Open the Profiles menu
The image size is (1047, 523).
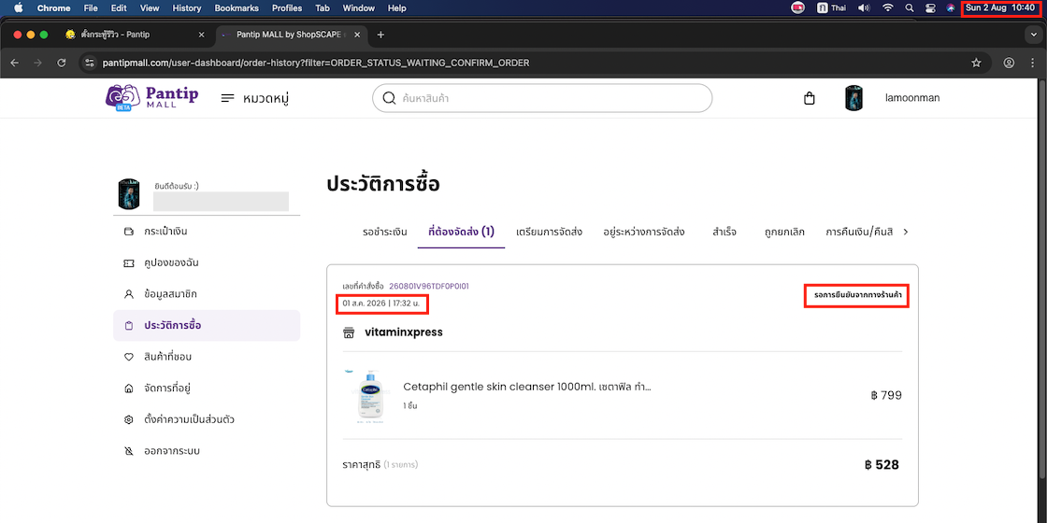tap(286, 8)
